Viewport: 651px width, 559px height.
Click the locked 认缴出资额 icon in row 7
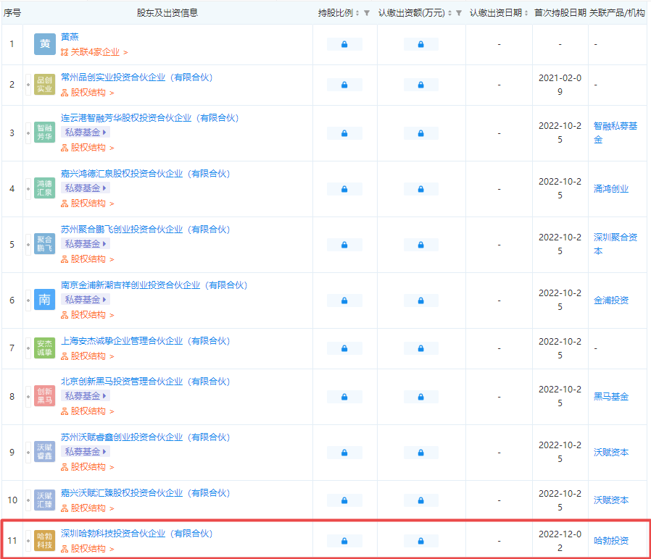coord(420,349)
